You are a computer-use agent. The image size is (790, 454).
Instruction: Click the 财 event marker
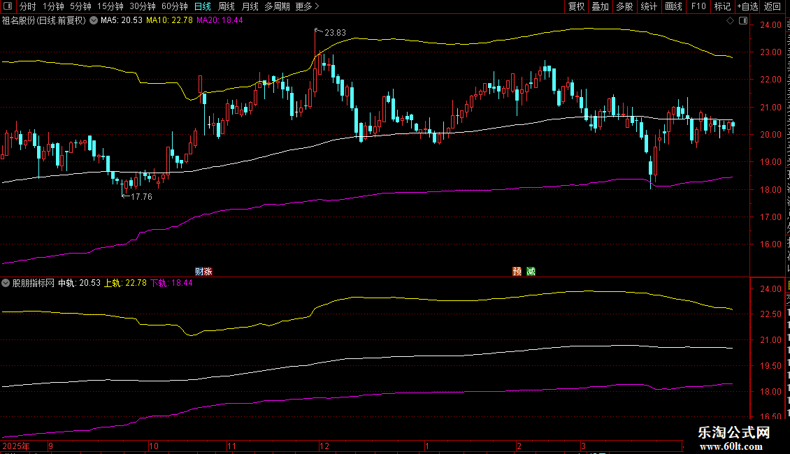pos(199,271)
